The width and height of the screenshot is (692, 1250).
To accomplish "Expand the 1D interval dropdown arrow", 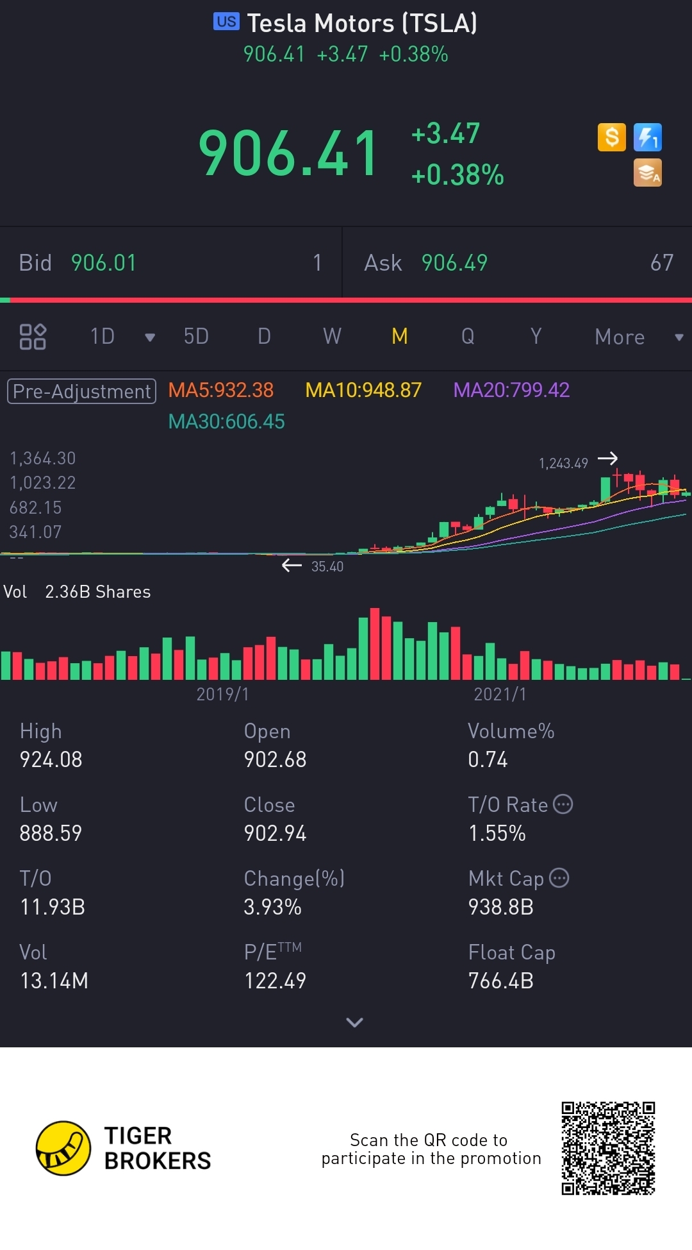I will (x=150, y=337).
